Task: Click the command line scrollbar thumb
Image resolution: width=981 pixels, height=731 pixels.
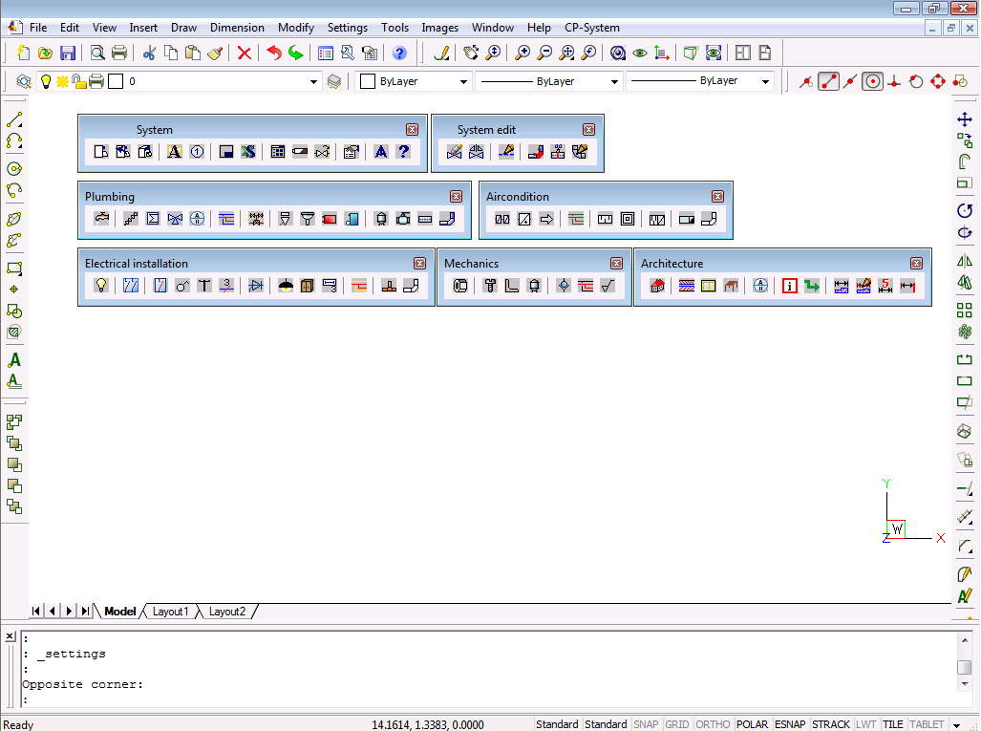Action: point(964,667)
